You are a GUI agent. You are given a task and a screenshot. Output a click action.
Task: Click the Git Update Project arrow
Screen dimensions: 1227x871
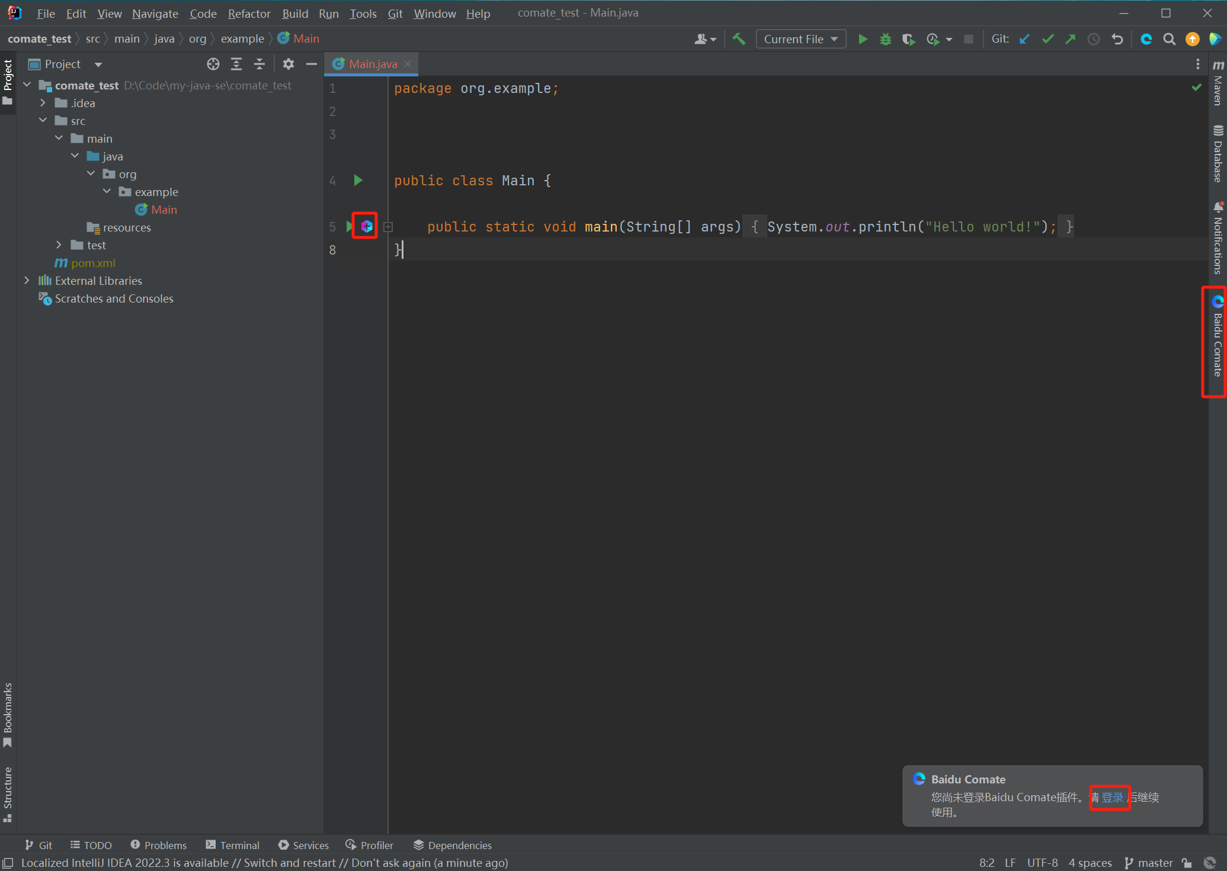(x=1024, y=39)
